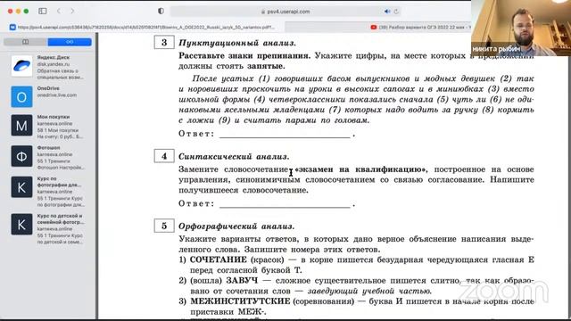Click the PDF tab favicon icon

tap(12, 27)
